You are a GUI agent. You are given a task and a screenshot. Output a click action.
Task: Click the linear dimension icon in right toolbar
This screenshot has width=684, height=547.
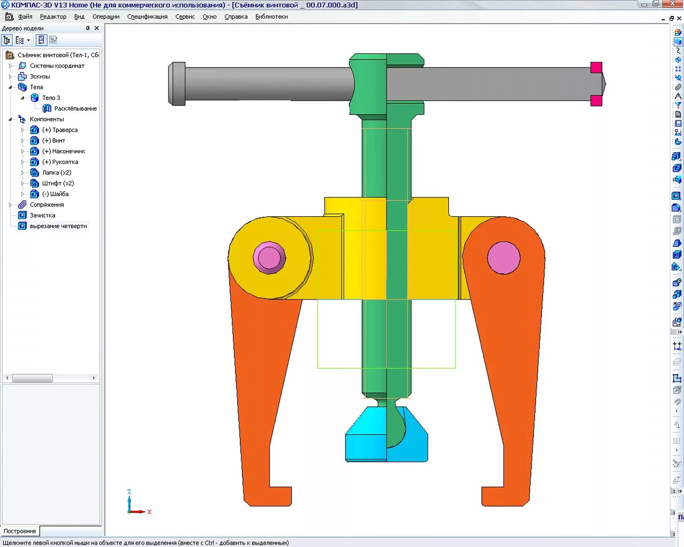tap(677, 346)
